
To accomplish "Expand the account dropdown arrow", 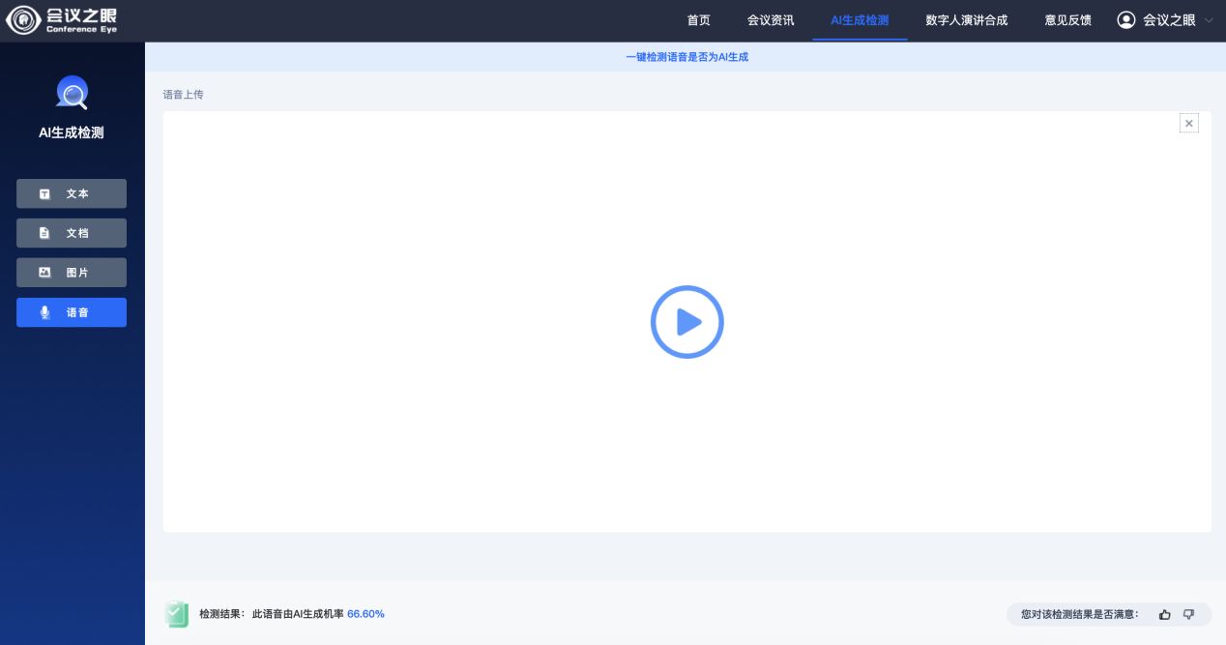I will [x=1209, y=20].
